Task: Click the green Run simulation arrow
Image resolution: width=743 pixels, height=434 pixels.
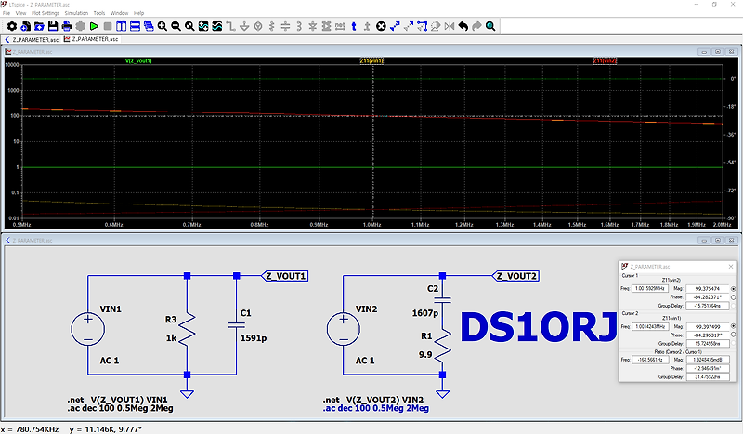Action: [95, 27]
